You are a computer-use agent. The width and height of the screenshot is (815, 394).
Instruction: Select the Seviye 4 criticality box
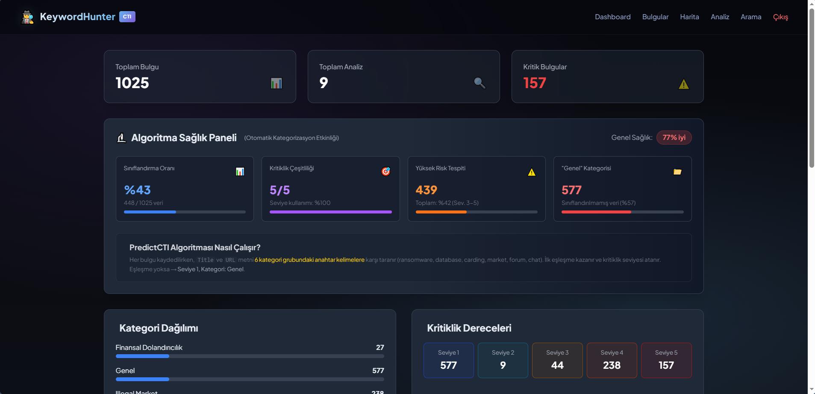click(x=612, y=360)
